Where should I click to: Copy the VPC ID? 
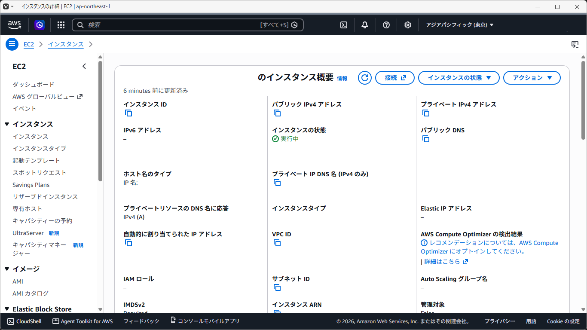pyautogui.click(x=277, y=243)
